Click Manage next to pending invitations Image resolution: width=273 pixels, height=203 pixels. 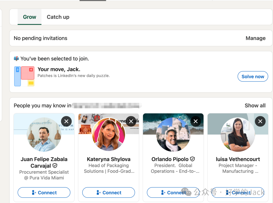click(255, 38)
